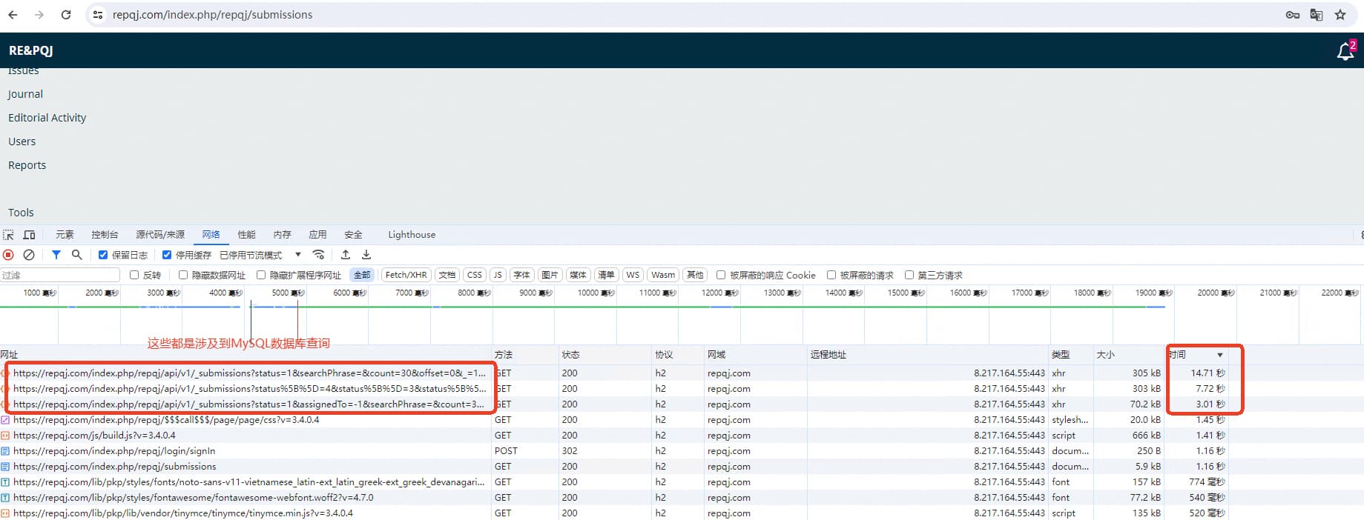Click the 过滤 filter input field
The width and height of the screenshot is (1364, 520).
click(x=59, y=275)
